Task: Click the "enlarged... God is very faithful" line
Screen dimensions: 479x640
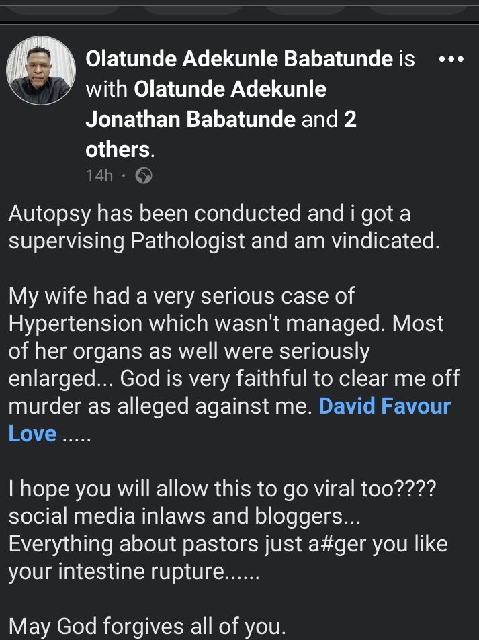Action: tap(234, 378)
